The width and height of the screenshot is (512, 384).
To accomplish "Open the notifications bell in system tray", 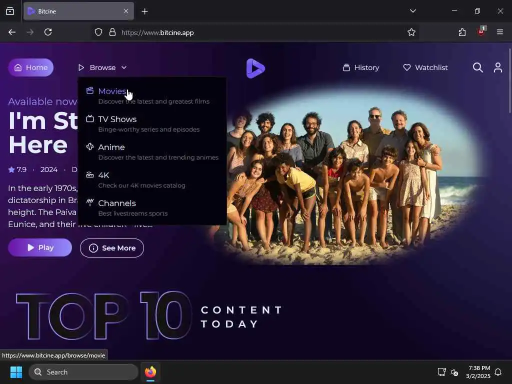I will [x=498, y=372].
